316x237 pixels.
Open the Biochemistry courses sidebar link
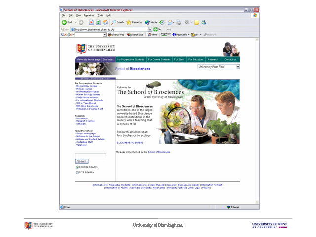click(x=87, y=86)
